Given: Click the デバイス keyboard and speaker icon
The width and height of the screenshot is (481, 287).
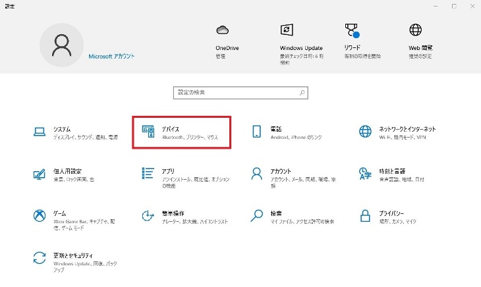Looking at the screenshot, I should pyautogui.click(x=148, y=132).
